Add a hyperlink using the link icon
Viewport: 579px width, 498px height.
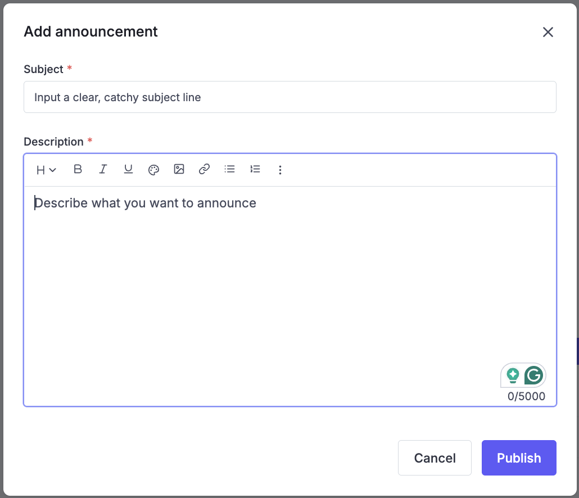pyautogui.click(x=204, y=169)
